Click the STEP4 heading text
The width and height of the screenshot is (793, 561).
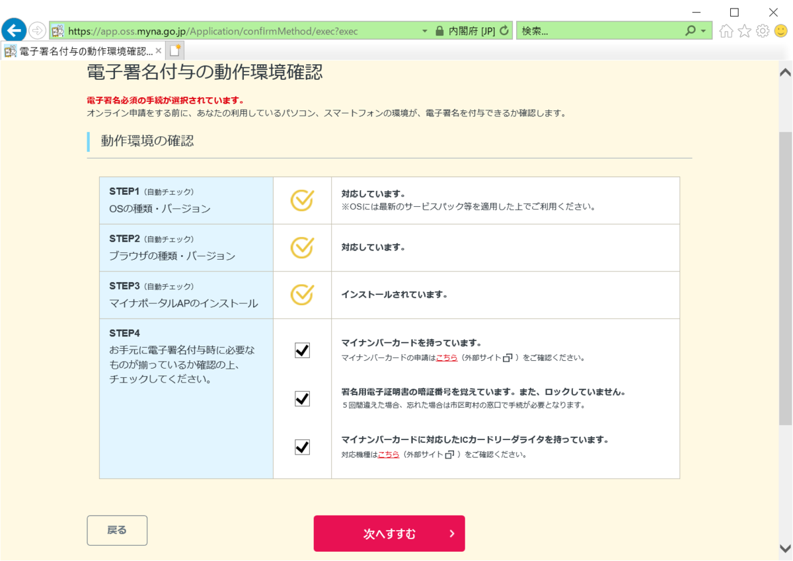click(124, 333)
